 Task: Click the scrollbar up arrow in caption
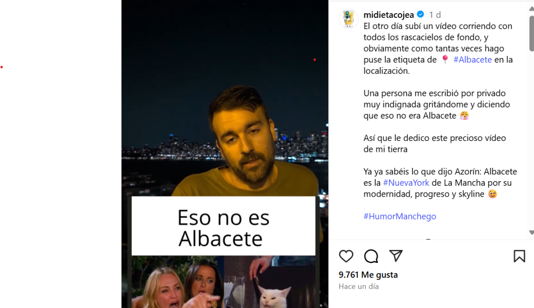coord(531,9)
